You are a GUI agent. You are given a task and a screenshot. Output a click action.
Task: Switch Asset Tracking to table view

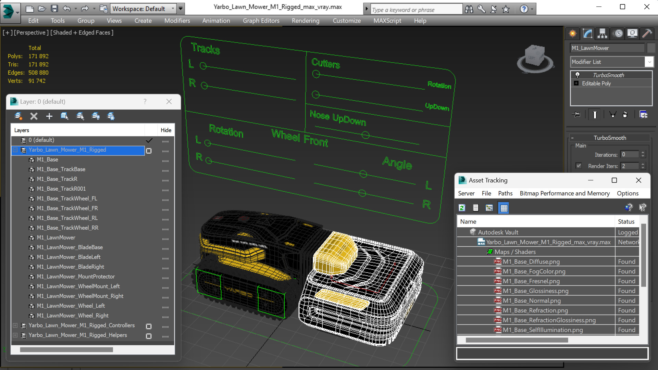504,208
